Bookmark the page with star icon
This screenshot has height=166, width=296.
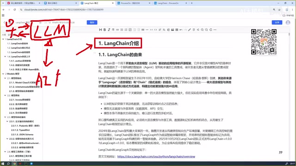pos(279,10)
